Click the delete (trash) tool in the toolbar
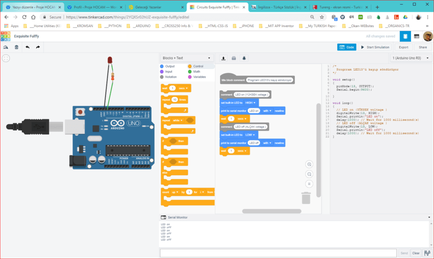Image resolution: width=434 pixels, height=259 pixels. point(16,47)
